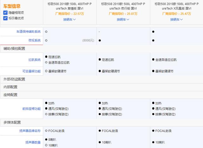This screenshot has width=203, height=148.
Task: Open 换辆车 dropdown for 夜行版 model
Action: (123, 20)
